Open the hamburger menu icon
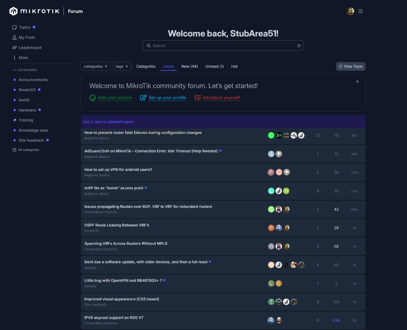407x330 pixels. pyautogui.click(x=360, y=11)
